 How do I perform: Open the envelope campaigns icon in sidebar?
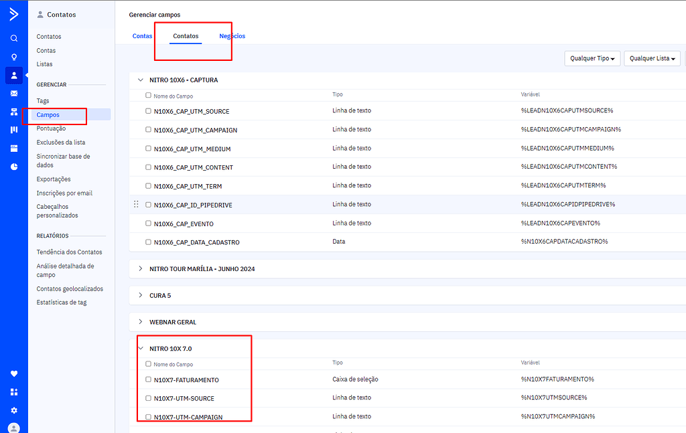click(13, 93)
